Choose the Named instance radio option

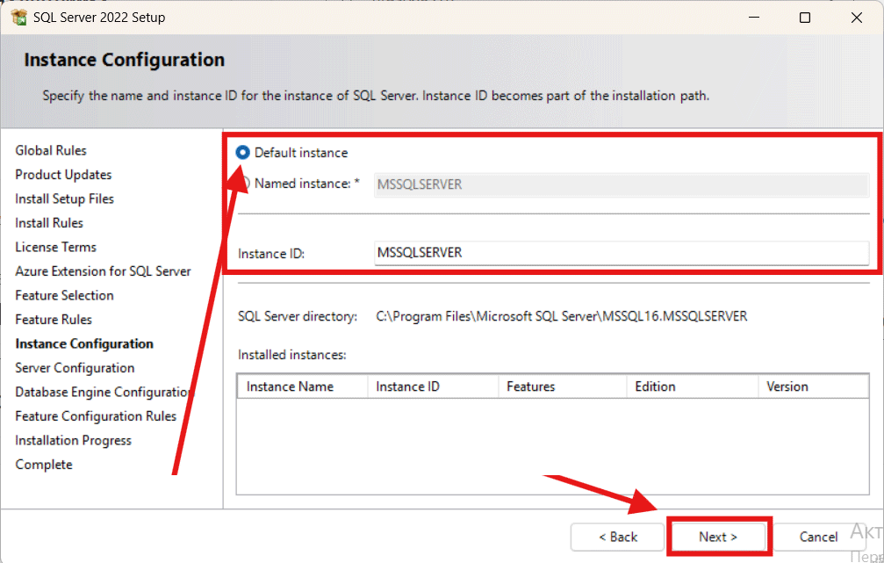246,184
